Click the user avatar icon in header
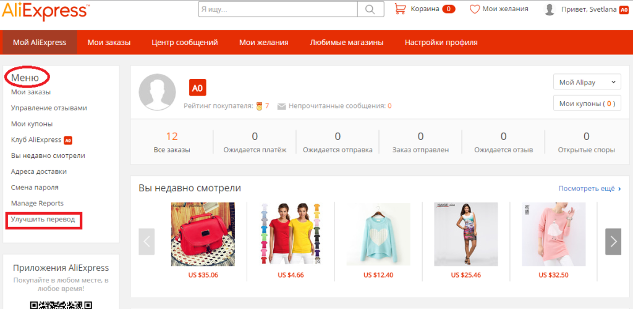 [x=550, y=9]
